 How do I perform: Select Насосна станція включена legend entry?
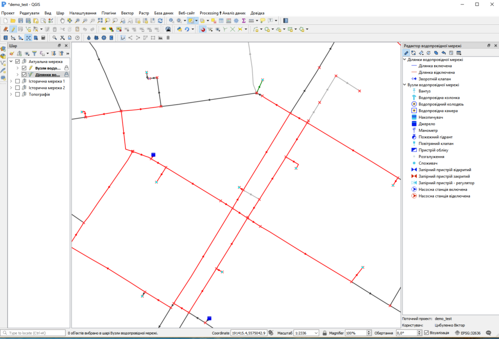442,190
